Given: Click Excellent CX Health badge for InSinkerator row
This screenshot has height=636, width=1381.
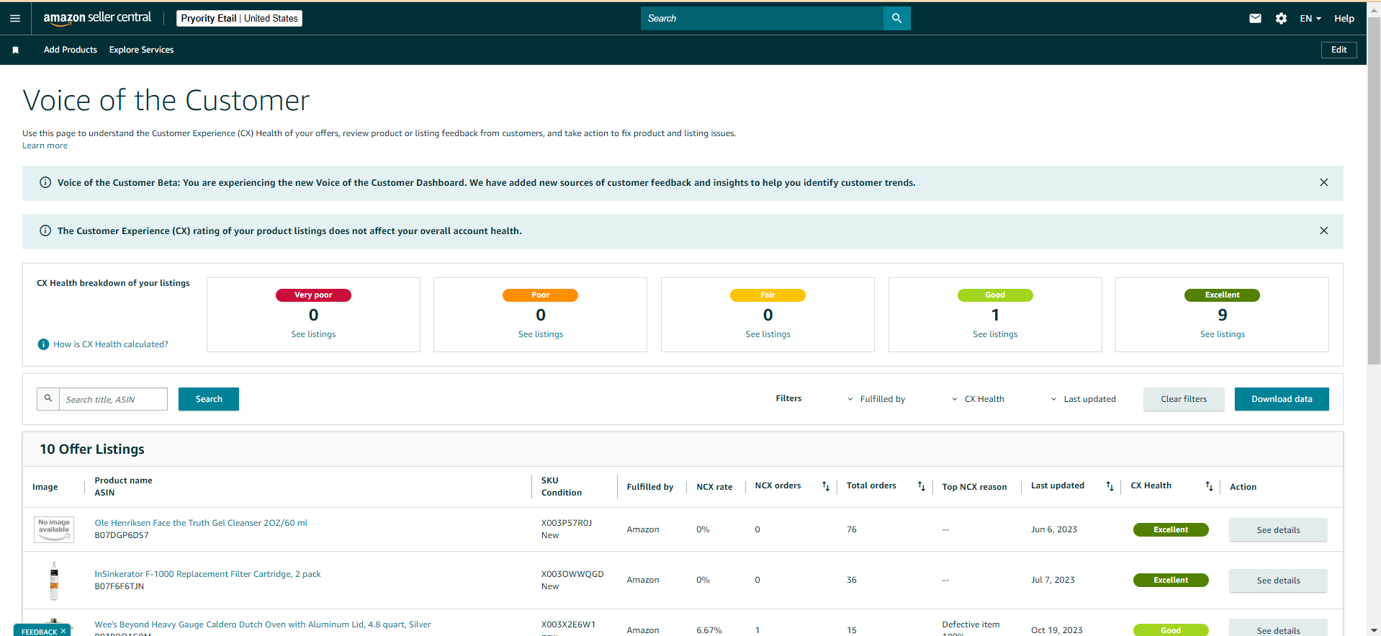Looking at the screenshot, I should pyautogui.click(x=1171, y=581).
